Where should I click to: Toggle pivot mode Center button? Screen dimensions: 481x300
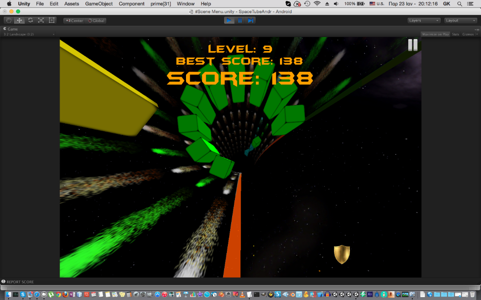(x=74, y=21)
